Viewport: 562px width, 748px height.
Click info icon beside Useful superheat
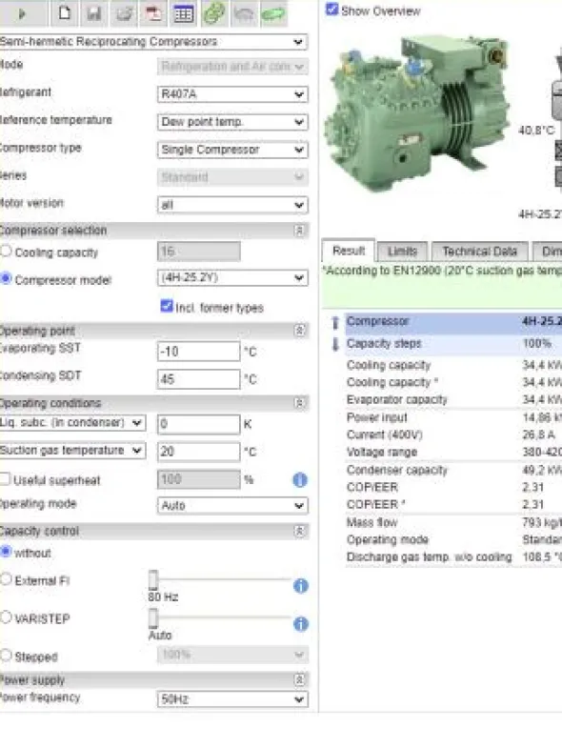[x=300, y=480]
